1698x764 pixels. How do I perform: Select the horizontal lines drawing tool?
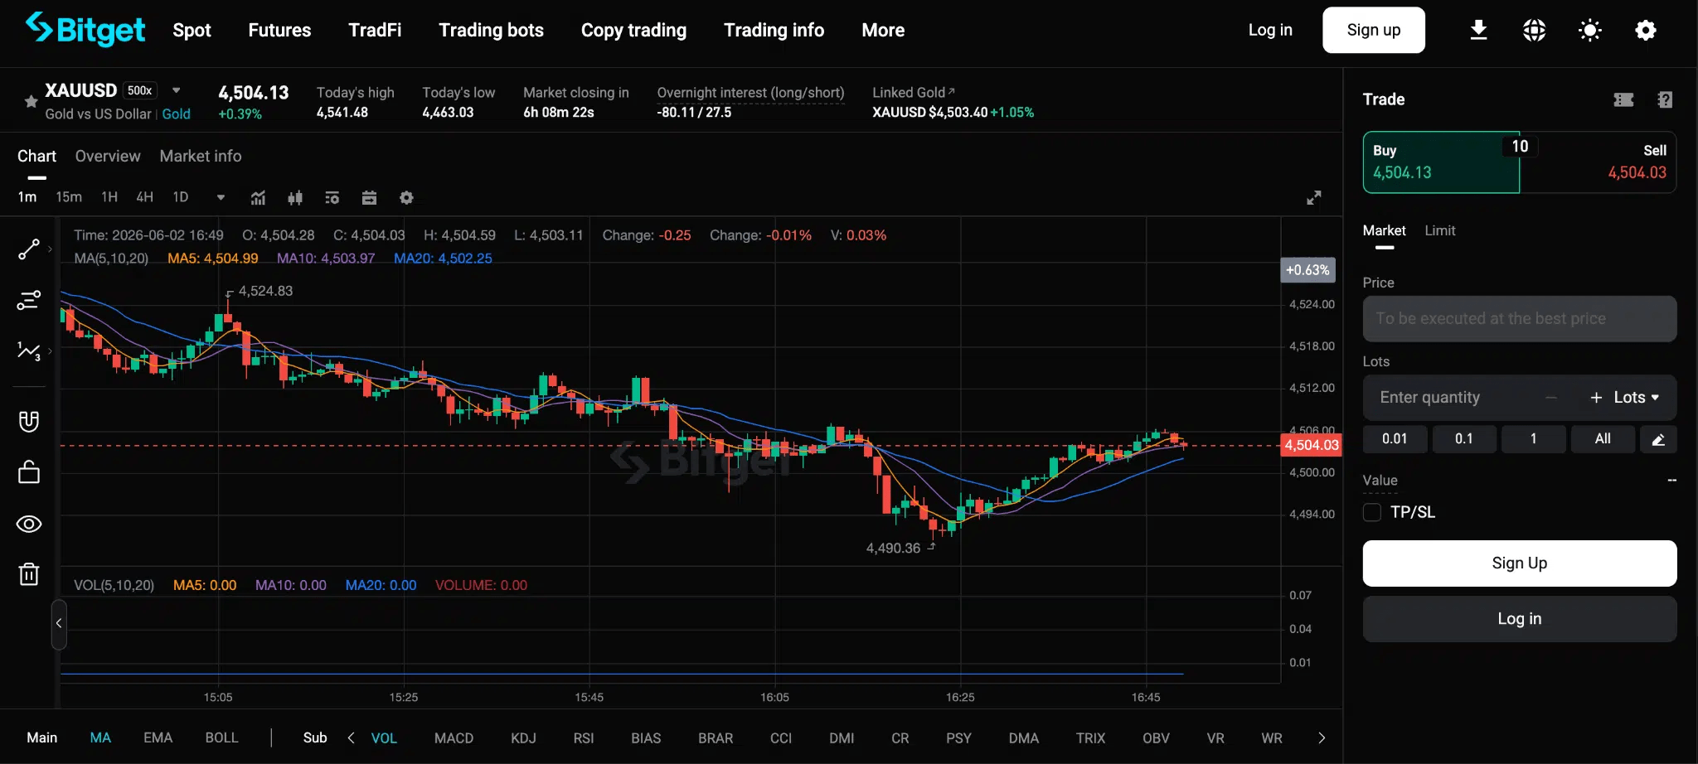pyautogui.click(x=28, y=300)
